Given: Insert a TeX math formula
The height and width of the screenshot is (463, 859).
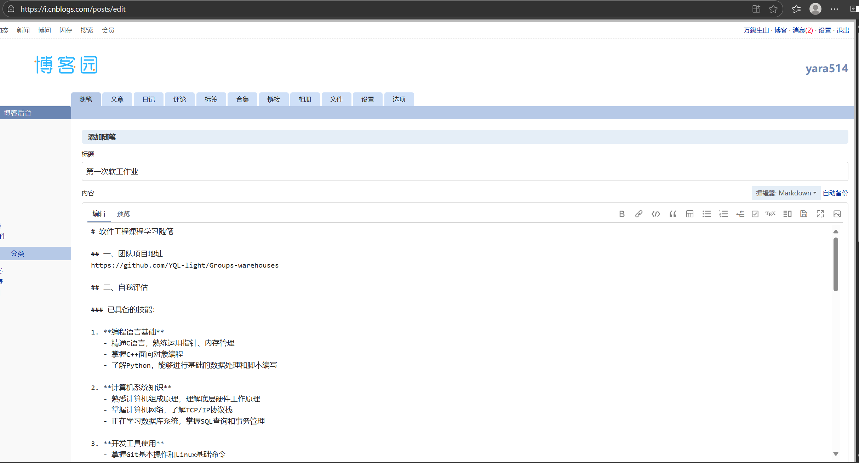Looking at the screenshot, I should coord(770,214).
